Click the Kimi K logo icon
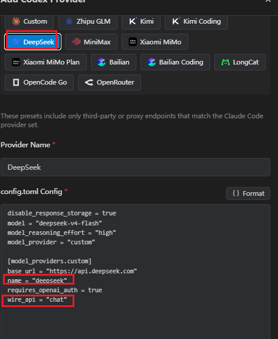This screenshot has width=278, height=339. tap(133, 21)
